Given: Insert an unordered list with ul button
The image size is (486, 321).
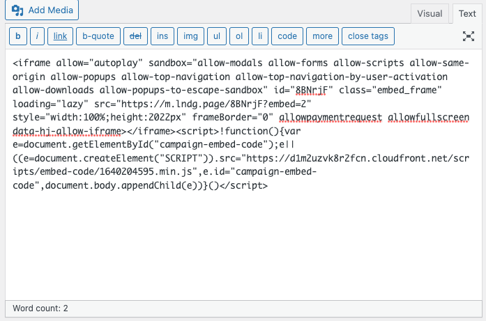Looking at the screenshot, I should pos(217,36).
